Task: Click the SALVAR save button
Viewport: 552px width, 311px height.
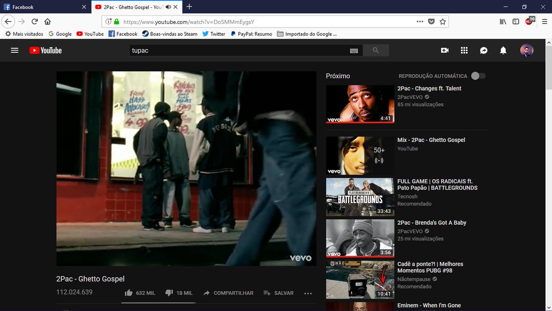Action: pyautogui.click(x=279, y=293)
